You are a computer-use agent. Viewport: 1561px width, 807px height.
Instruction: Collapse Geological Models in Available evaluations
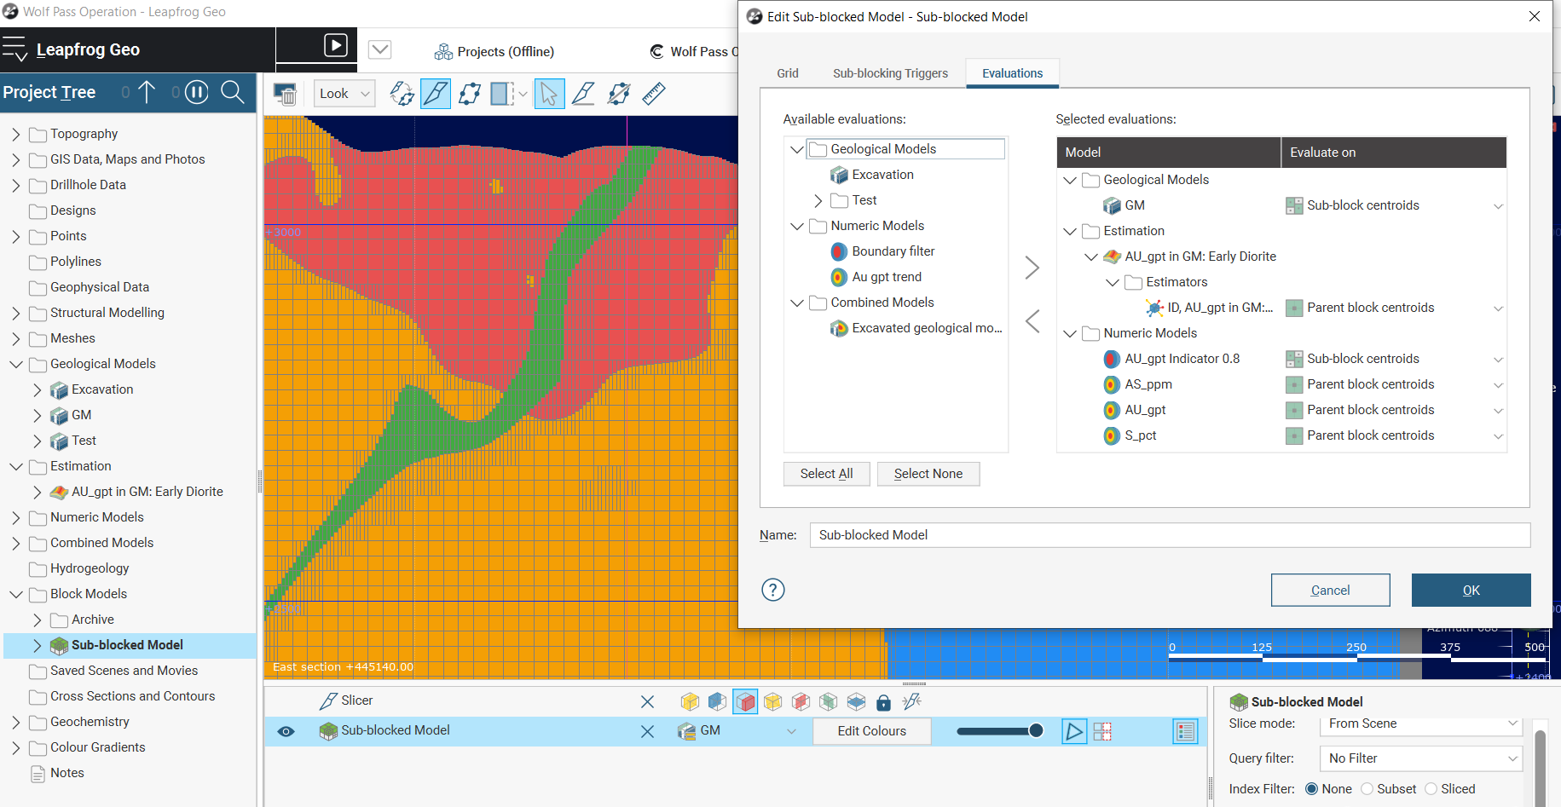point(797,149)
